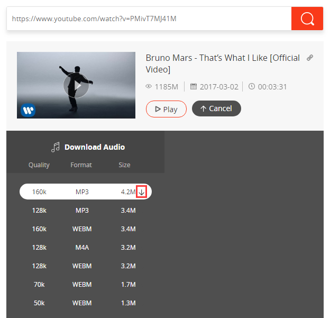
Task: Choose the 128k M4A format row
Action: [x=86, y=247]
